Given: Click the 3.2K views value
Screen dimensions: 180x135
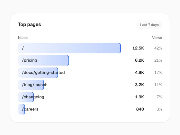Looking at the screenshot, I should [x=139, y=85].
